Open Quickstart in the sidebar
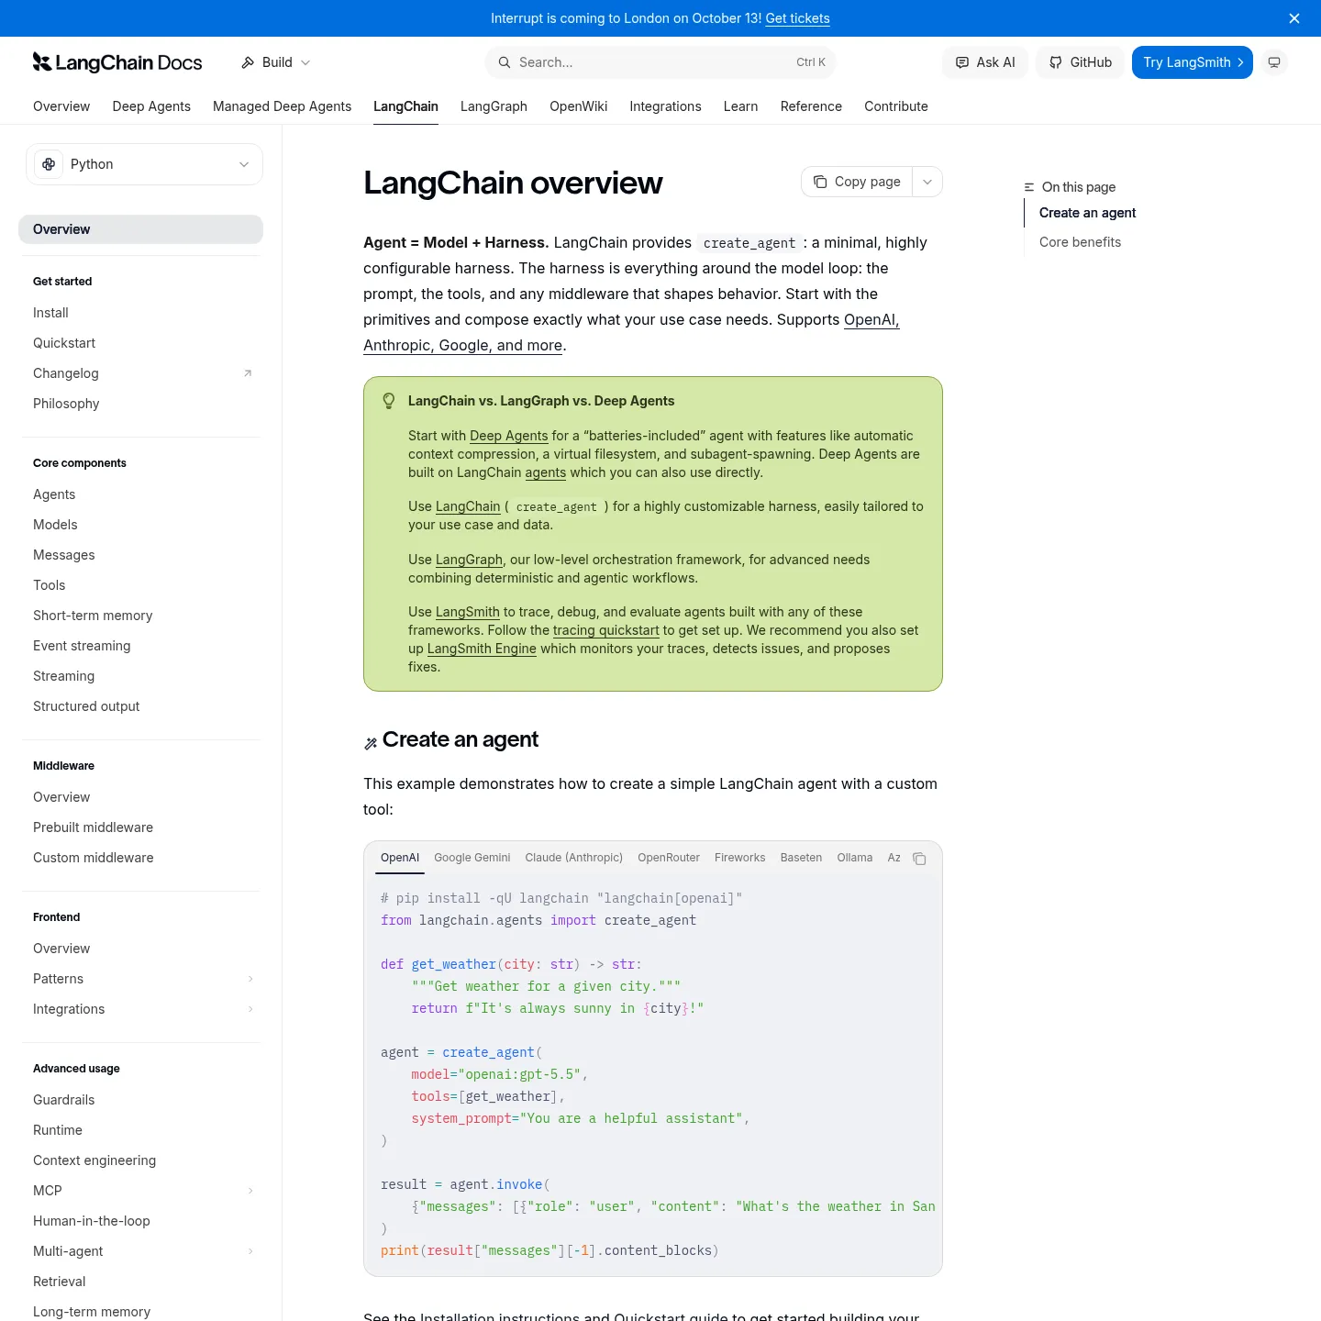 142,343
